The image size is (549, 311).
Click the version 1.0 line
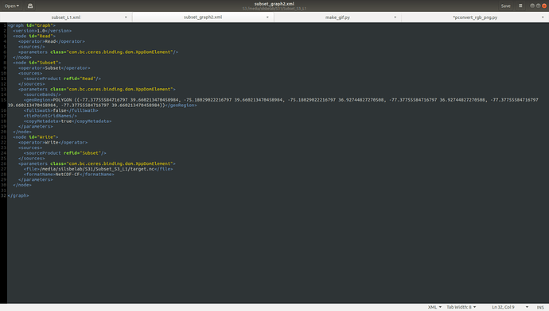pos(42,31)
